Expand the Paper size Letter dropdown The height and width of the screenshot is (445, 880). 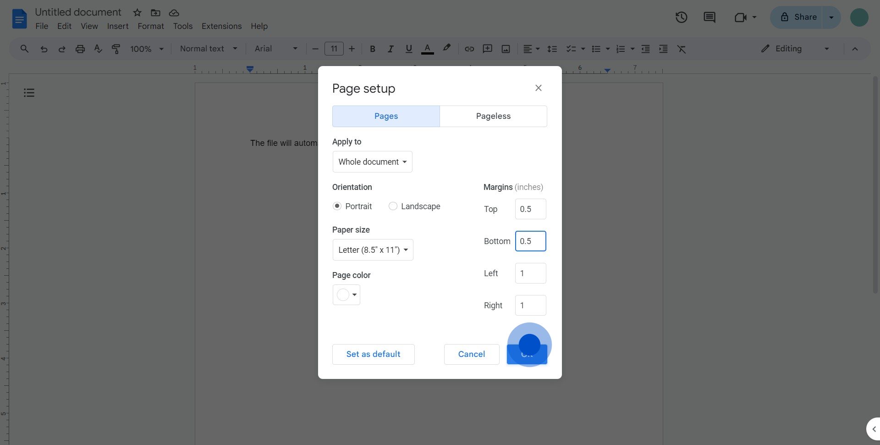(x=373, y=250)
